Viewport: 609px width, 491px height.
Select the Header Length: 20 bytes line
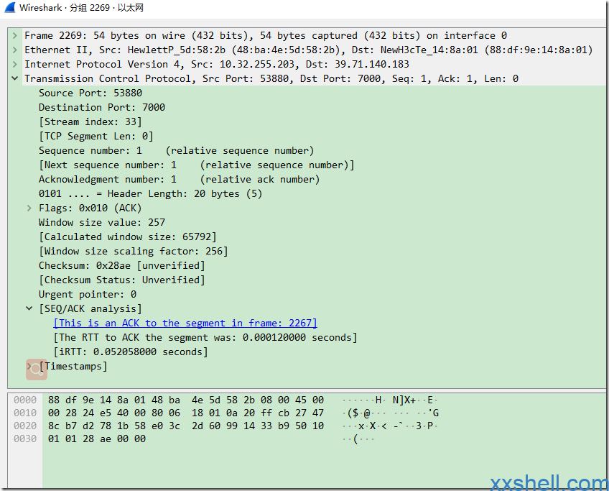click(x=150, y=194)
